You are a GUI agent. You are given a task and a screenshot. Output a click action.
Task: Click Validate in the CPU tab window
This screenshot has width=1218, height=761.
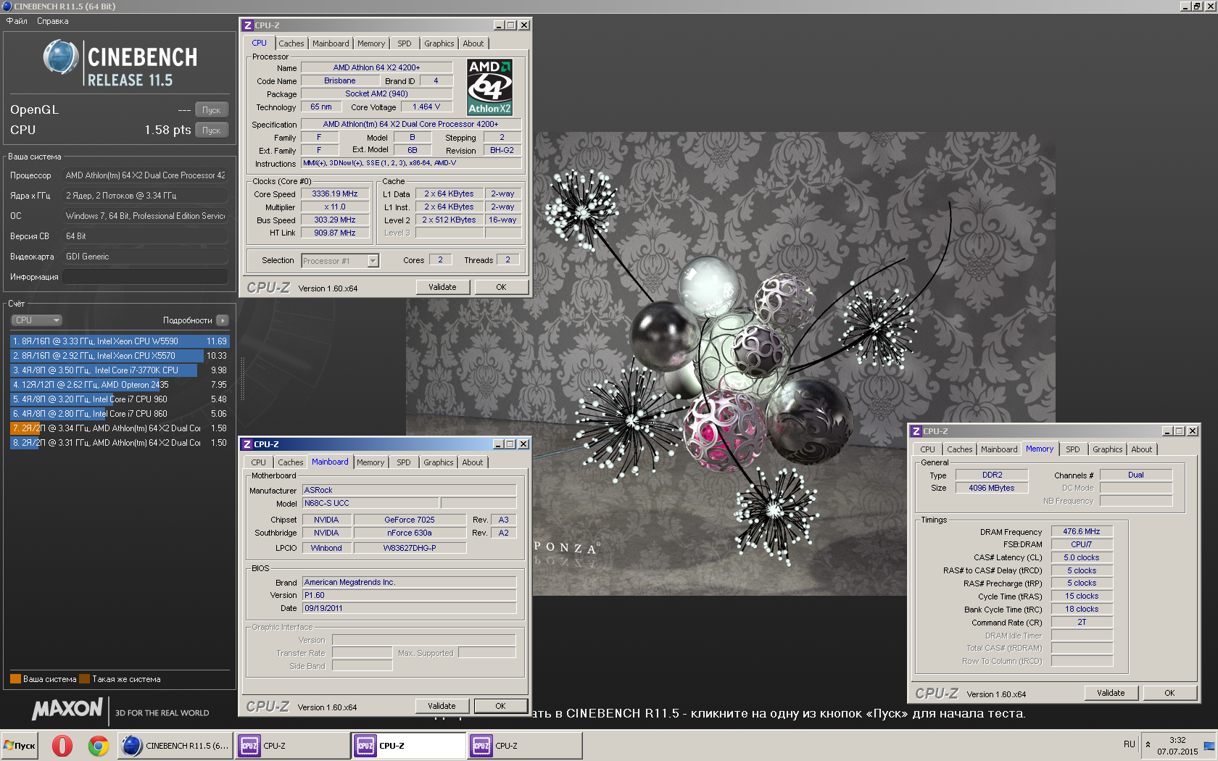coord(442,287)
